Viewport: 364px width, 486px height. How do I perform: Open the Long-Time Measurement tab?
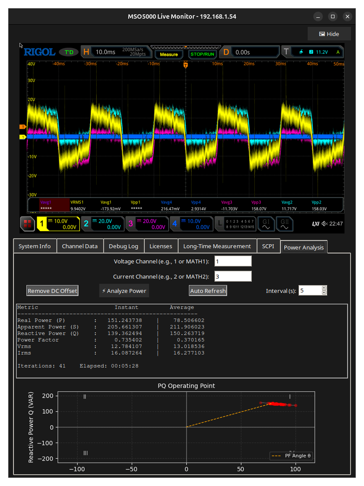pos(217,246)
